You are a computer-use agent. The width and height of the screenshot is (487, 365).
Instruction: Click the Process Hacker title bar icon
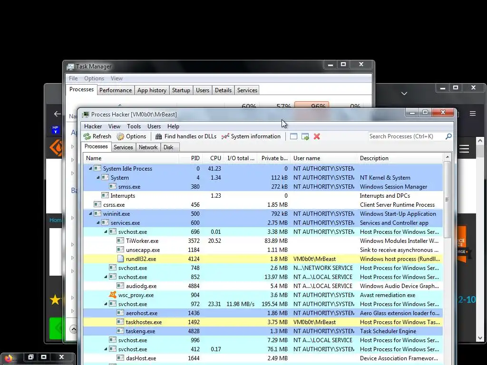(86, 115)
